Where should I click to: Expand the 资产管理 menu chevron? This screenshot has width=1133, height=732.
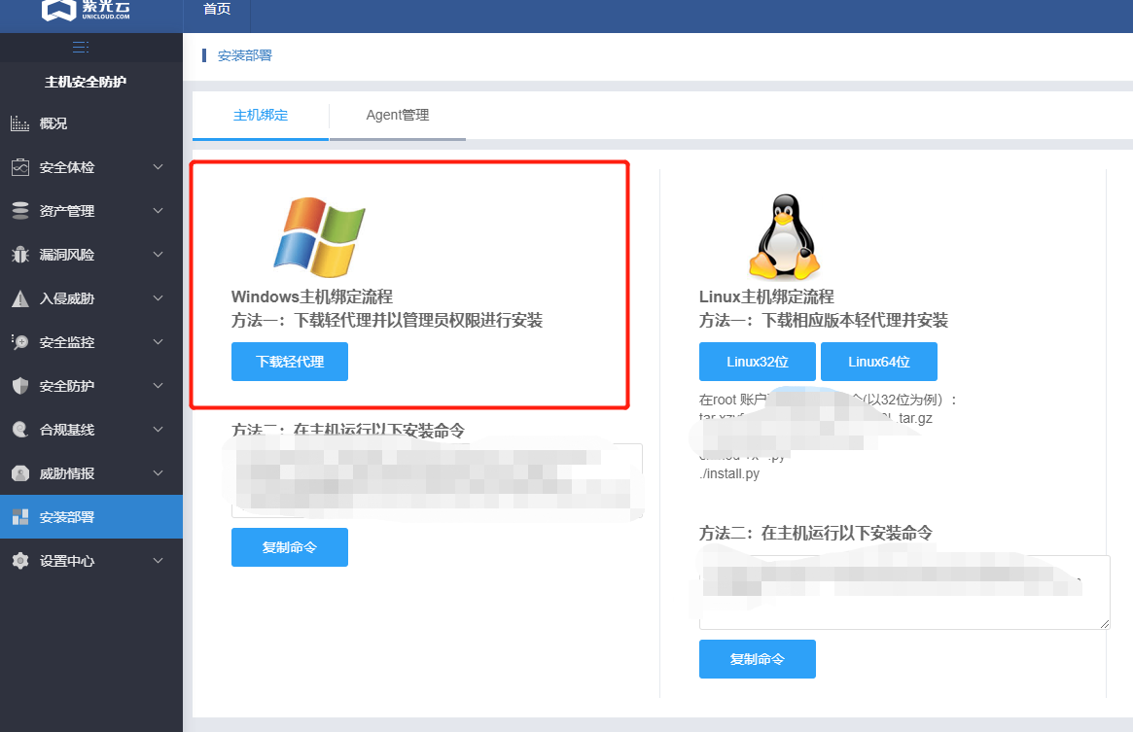(159, 211)
